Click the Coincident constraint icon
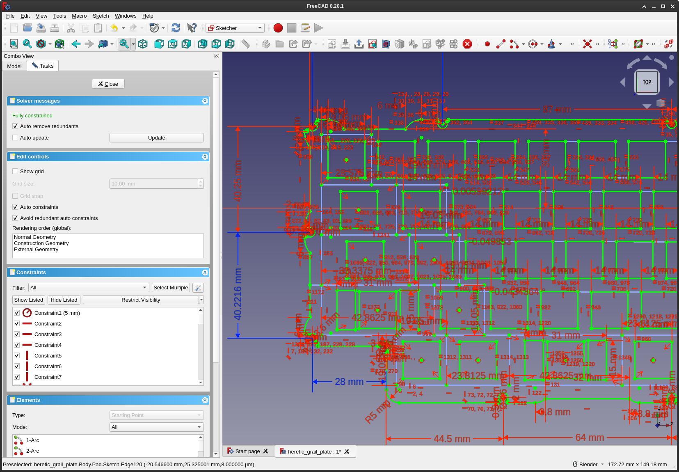This screenshot has height=472, width=679. coord(588,44)
